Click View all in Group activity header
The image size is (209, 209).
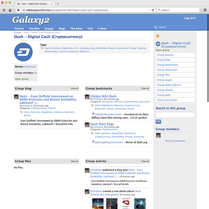(x=145, y=161)
